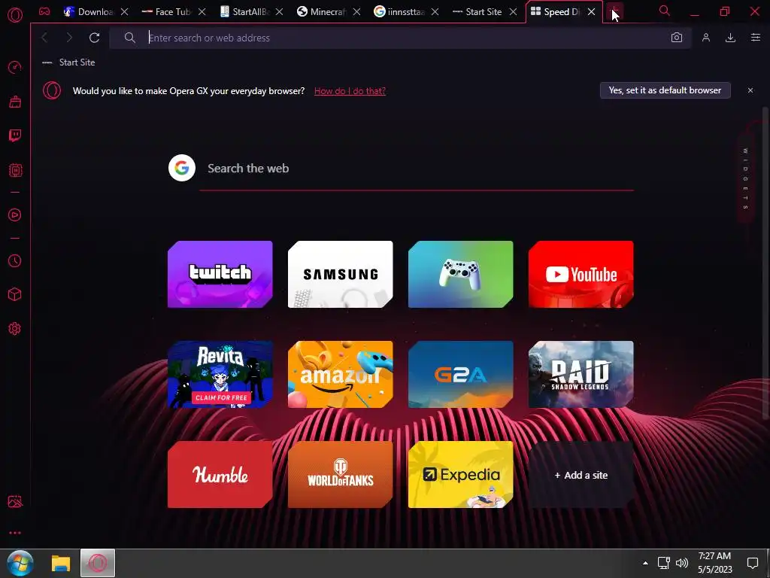Open the G2A speed dial tile
This screenshot has width=770, height=578.
(x=461, y=375)
